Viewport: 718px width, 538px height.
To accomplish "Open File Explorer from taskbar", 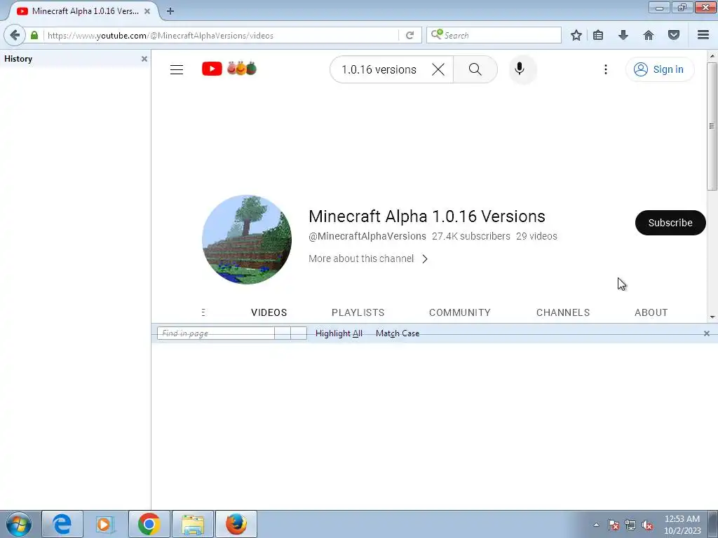I will [192, 524].
